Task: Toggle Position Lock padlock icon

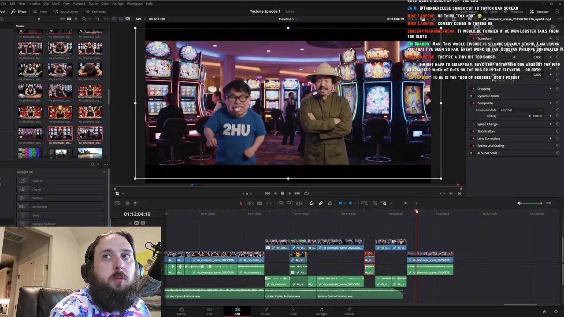Action: [330, 203]
